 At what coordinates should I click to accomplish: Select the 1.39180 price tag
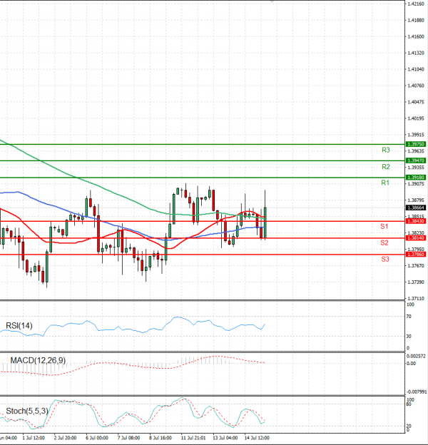click(x=416, y=178)
